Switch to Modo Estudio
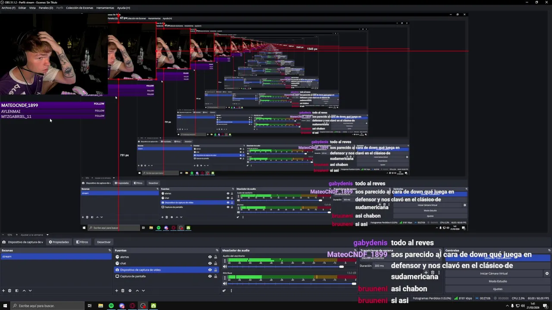 [x=498, y=281]
